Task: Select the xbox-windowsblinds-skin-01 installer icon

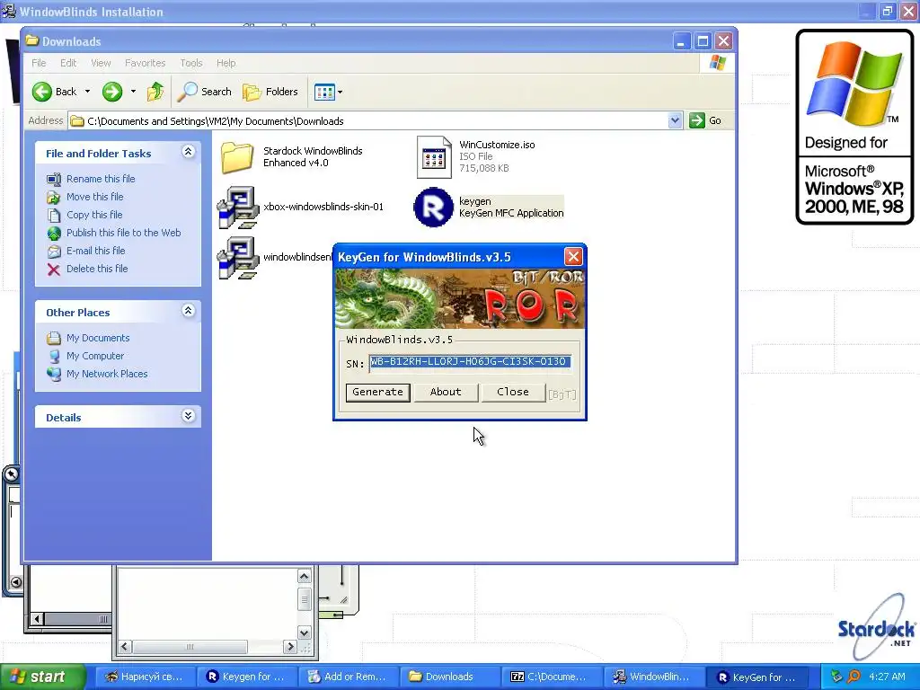Action: [237, 208]
